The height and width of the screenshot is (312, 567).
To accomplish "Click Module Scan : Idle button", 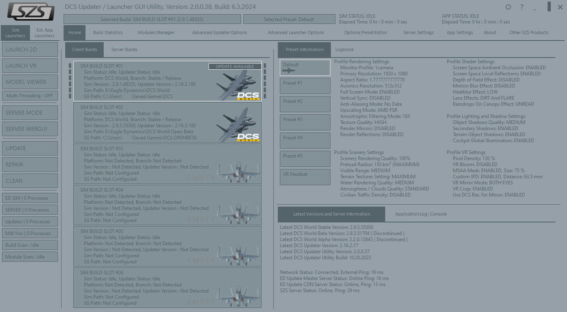I will pos(29,257).
